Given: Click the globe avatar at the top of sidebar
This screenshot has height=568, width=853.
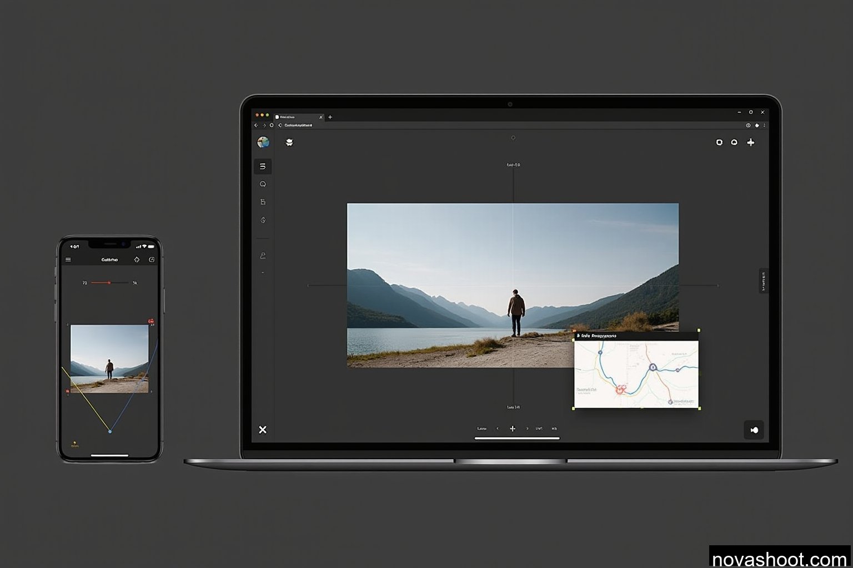Looking at the screenshot, I should coord(263,143).
